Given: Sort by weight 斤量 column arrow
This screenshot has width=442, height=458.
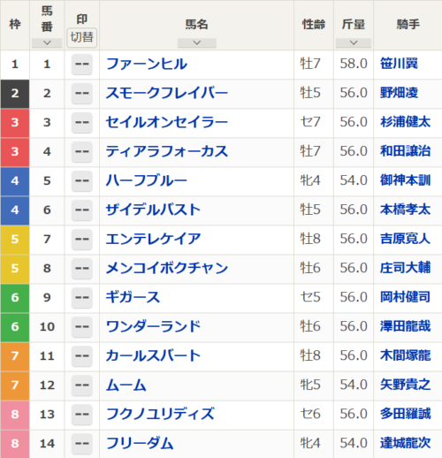Looking at the screenshot, I should 354,43.
